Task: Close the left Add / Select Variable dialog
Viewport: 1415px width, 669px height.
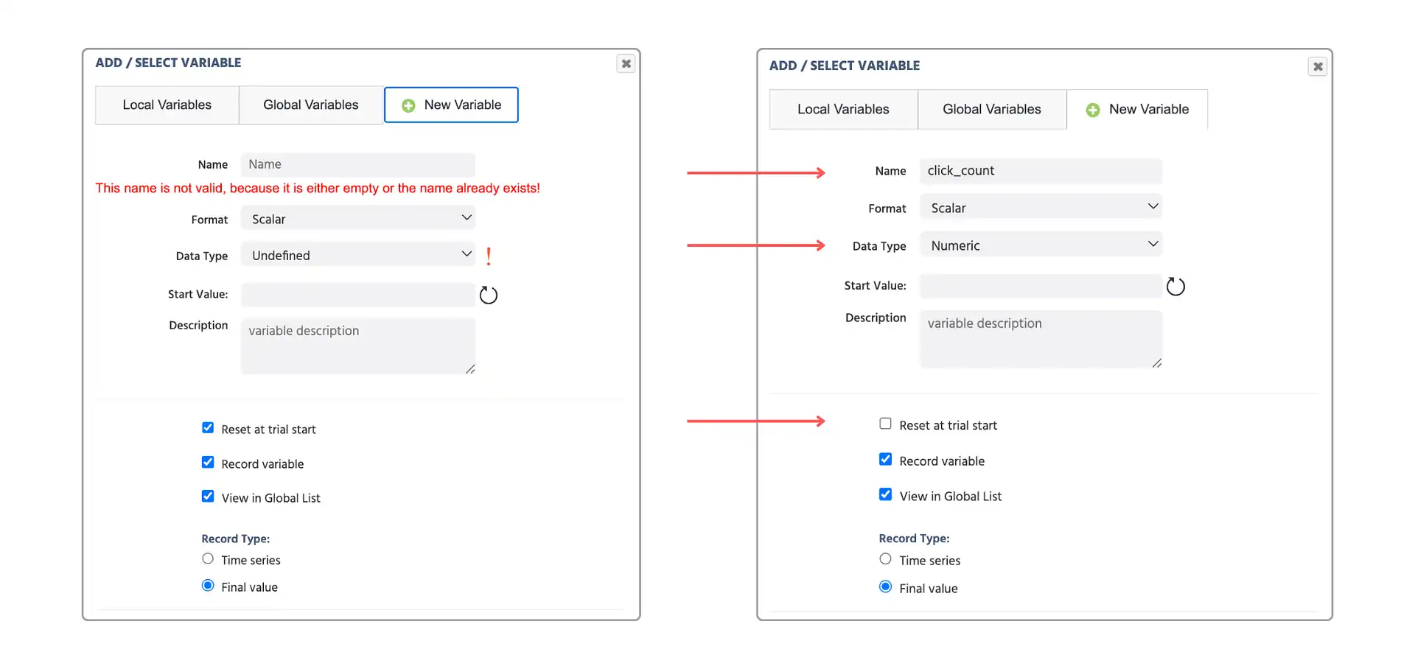Action: pyautogui.click(x=626, y=63)
